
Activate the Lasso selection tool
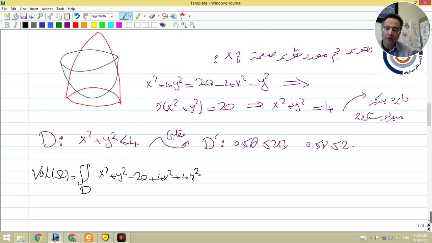point(165,16)
